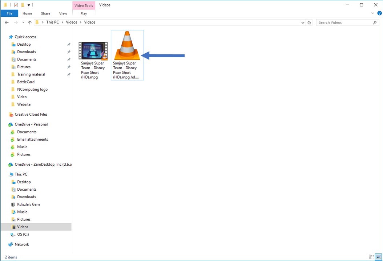Expand the address bar history dropdown
383x261 pixels.
303,23
